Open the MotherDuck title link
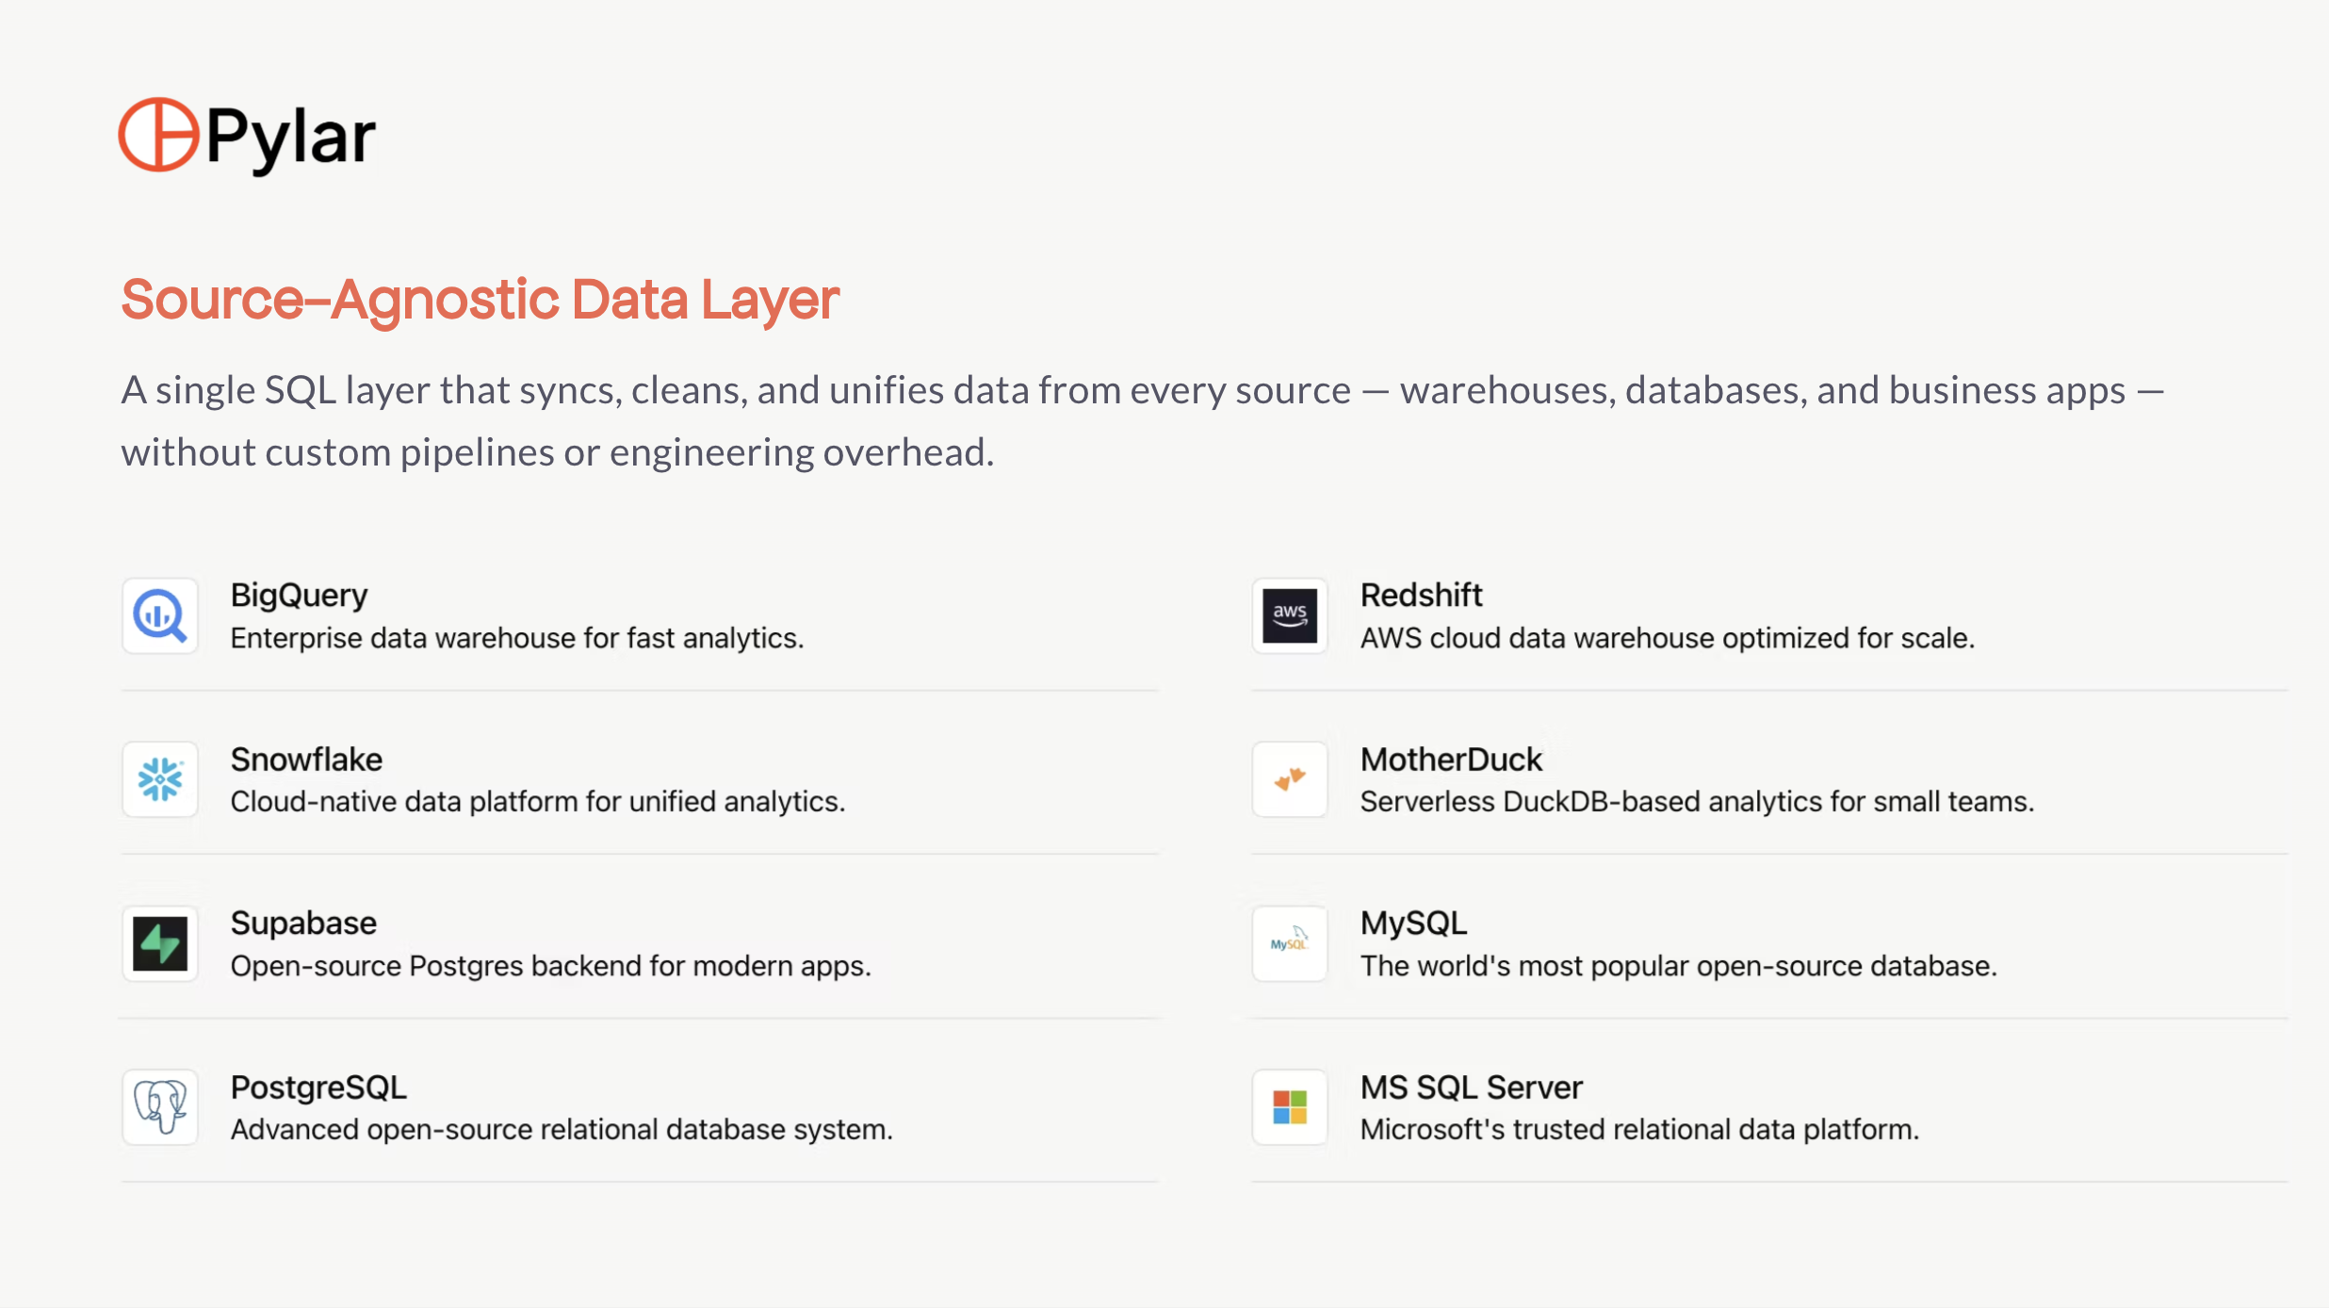This screenshot has width=2329, height=1308. tap(1451, 759)
